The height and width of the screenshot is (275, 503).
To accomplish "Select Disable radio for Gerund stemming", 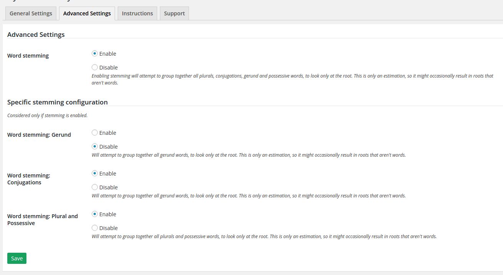I will [95, 147].
